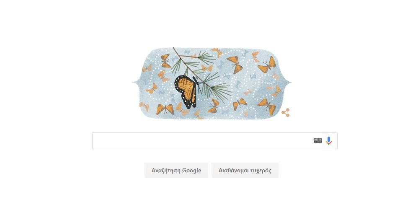The image size is (413, 218).
Task: Click the pointed left tip of the doodle
Action: [x=134, y=83]
